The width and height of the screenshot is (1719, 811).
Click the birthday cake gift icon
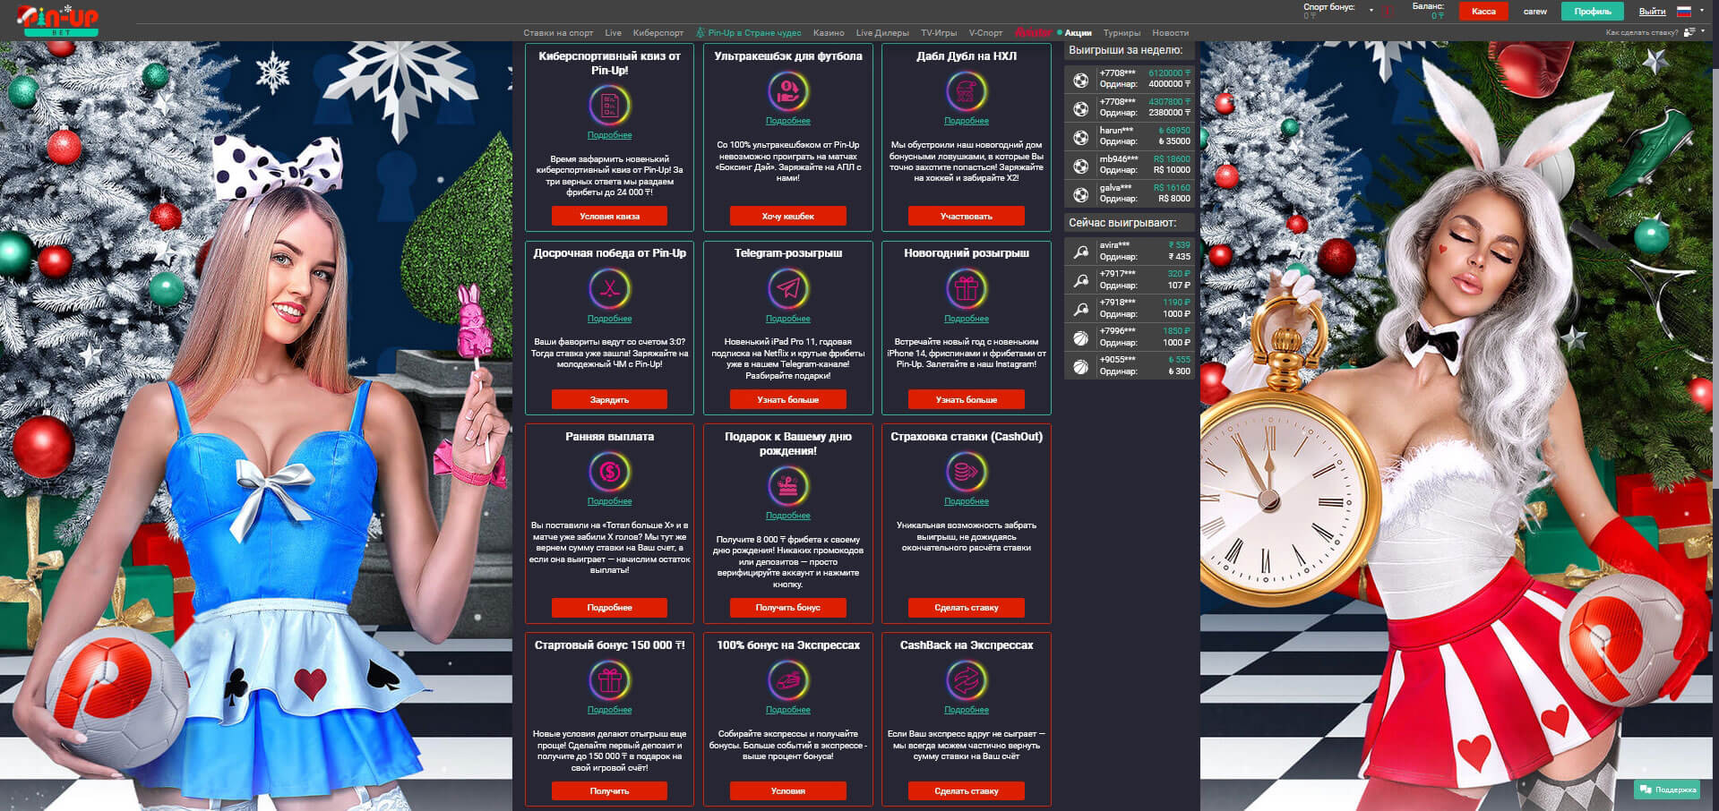click(x=787, y=486)
